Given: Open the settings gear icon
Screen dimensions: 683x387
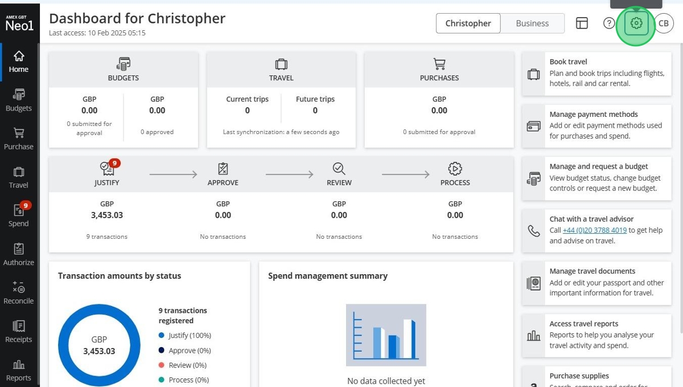Looking at the screenshot, I should pyautogui.click(x=636, y=23).
